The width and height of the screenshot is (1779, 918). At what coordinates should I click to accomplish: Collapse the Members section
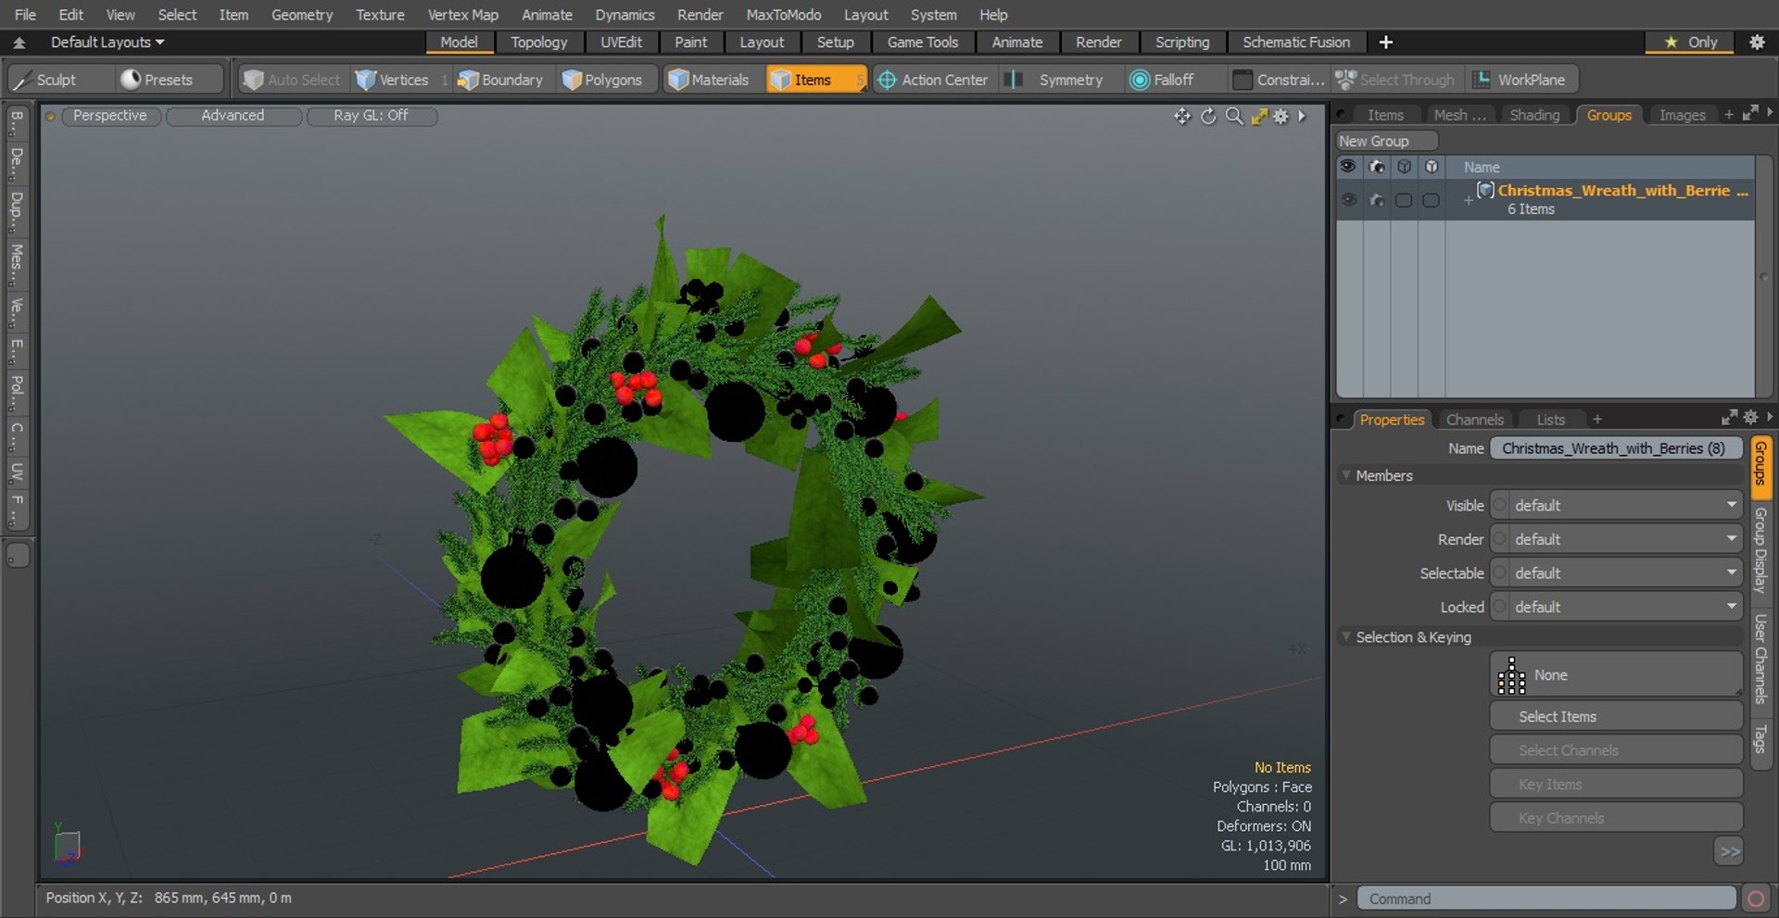pyautogui.click(x=1346, y=475)
